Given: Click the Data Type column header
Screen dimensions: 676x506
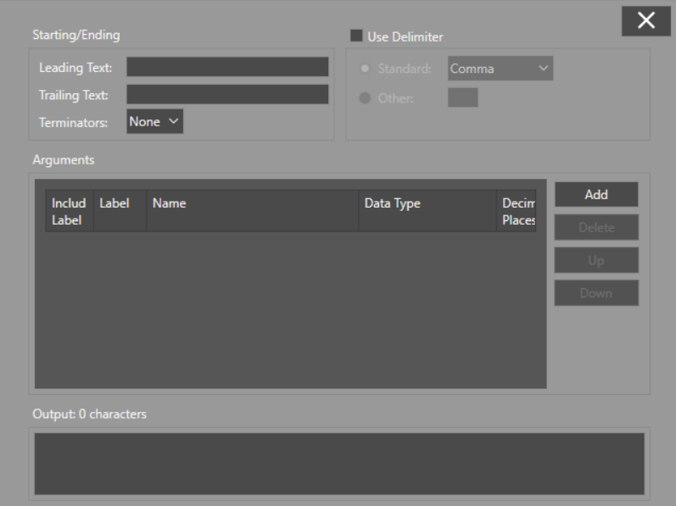Looking at the screenshot, I should click(427, 211).
